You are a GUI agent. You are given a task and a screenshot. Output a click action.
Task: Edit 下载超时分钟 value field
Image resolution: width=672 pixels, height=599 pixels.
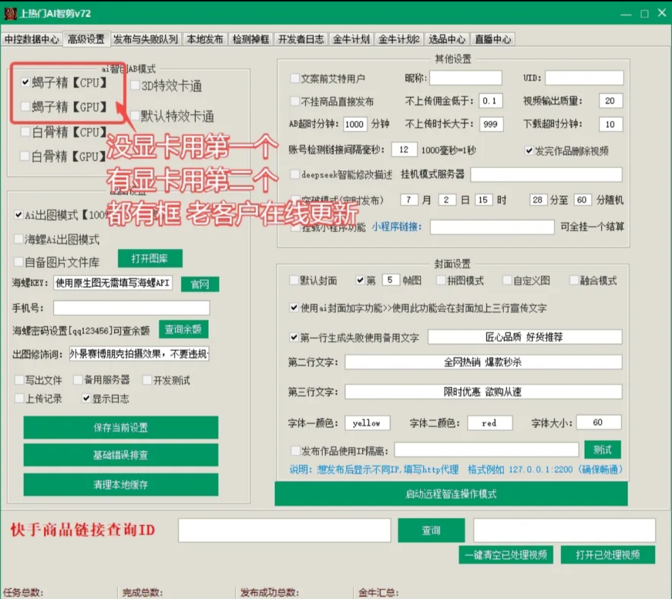point(611,124)
